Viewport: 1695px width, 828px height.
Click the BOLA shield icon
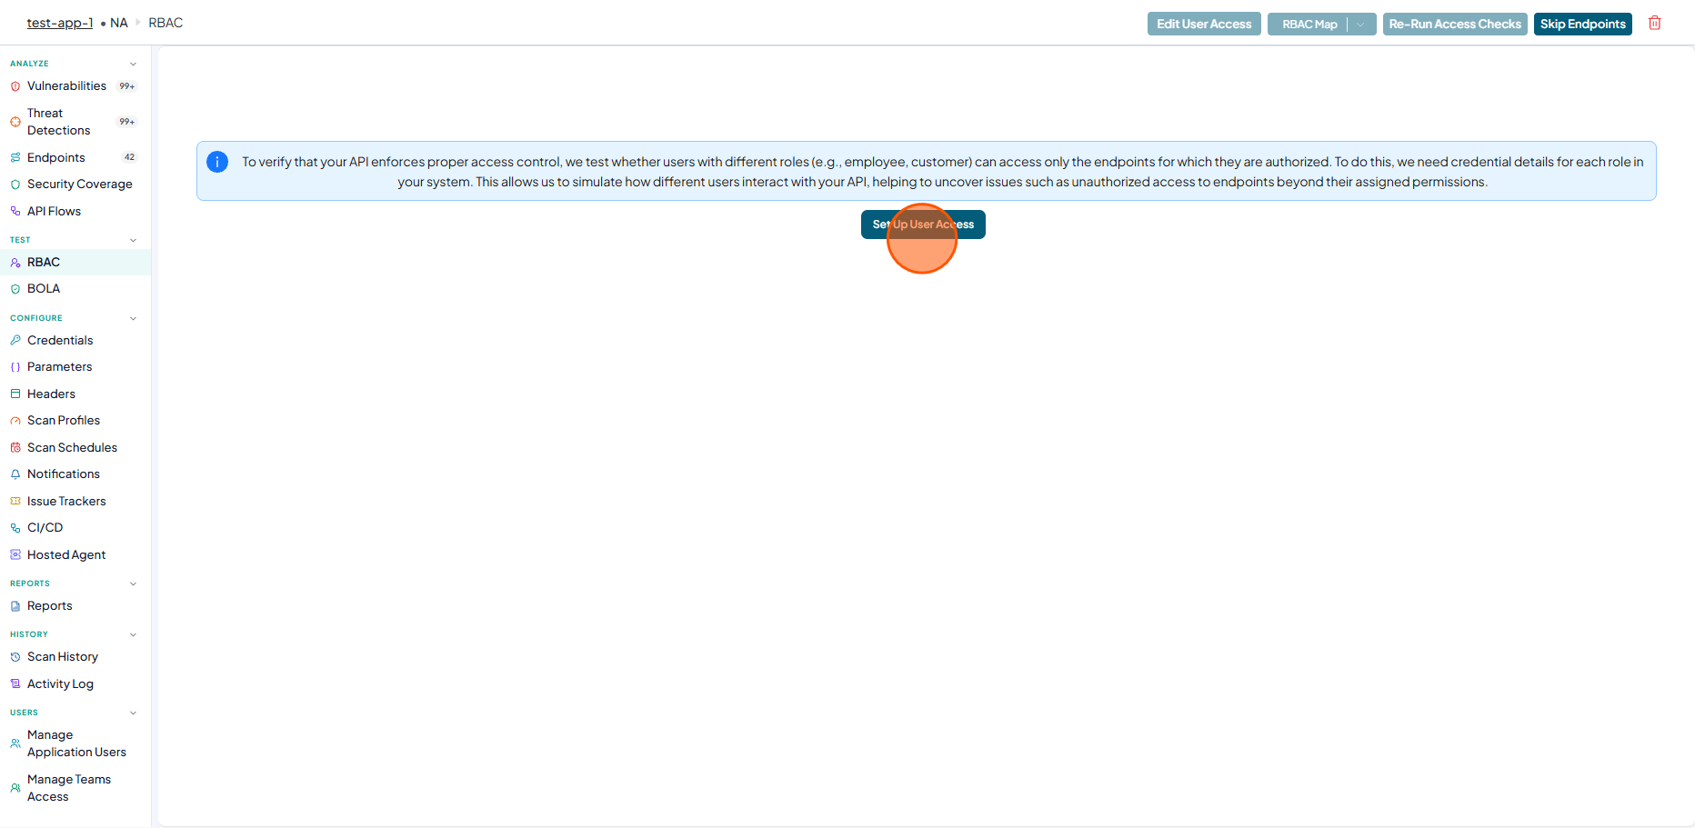[x=15, y=289]
